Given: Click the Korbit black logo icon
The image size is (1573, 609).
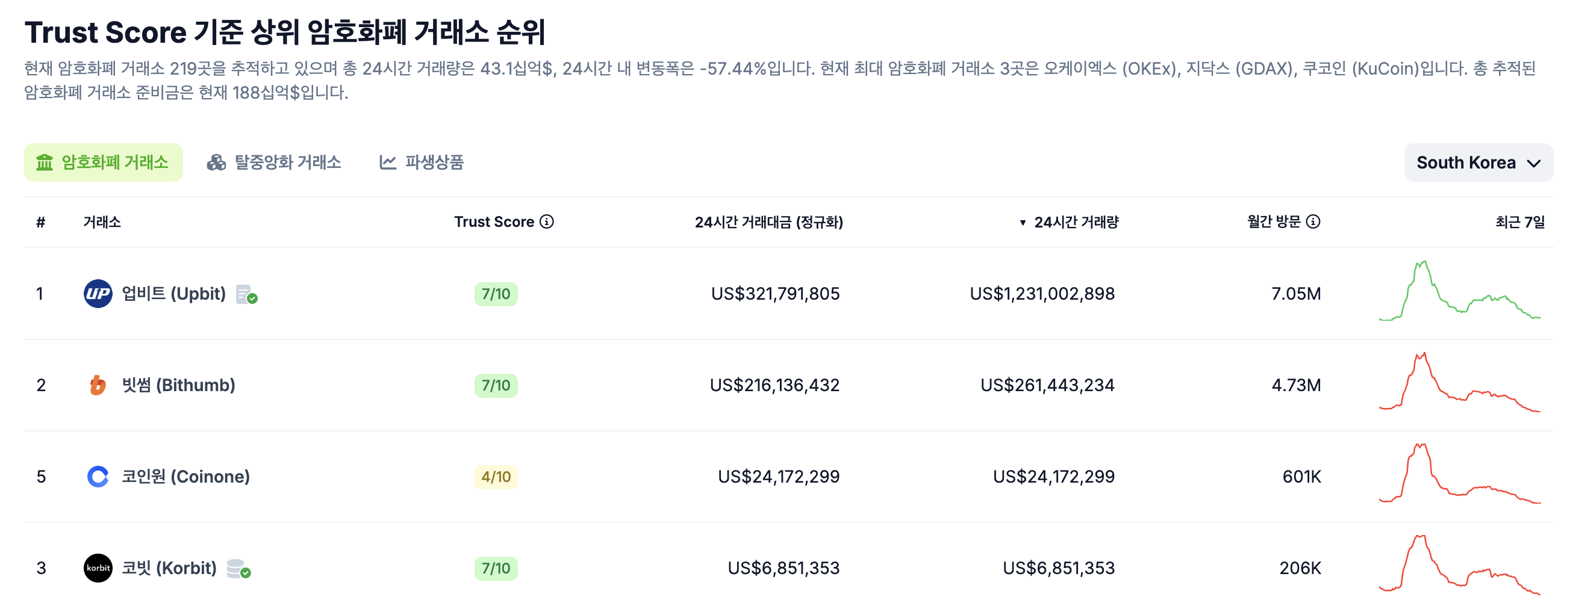Looking at the screenshot, I should point(98,568).
